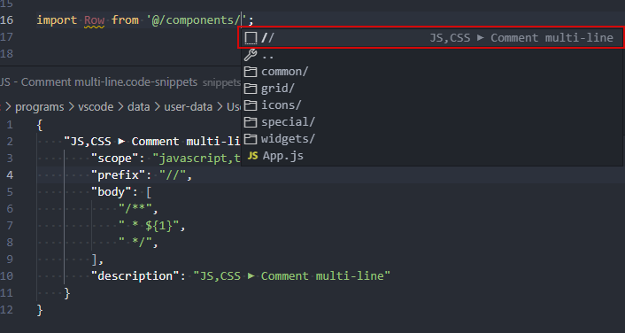Pick the common/ folder suggestion
The image size is (625, 333).
click(x=431, y=72)
